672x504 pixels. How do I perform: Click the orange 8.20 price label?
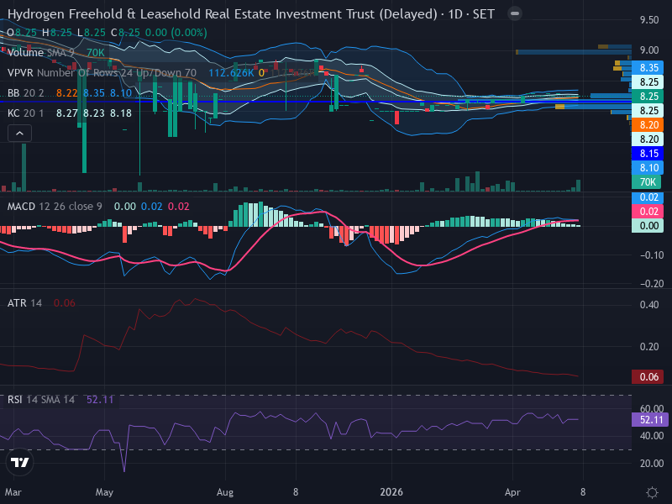point(648,124)
